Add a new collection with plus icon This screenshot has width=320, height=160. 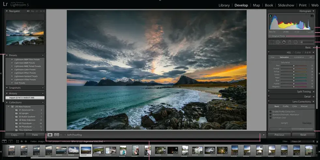click(43, 102)
